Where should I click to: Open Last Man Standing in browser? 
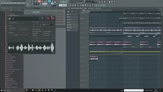pyautogui.click(x=11, y=61)
